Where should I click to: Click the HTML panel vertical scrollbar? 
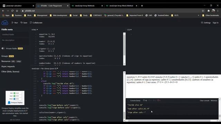coord(124,49)
